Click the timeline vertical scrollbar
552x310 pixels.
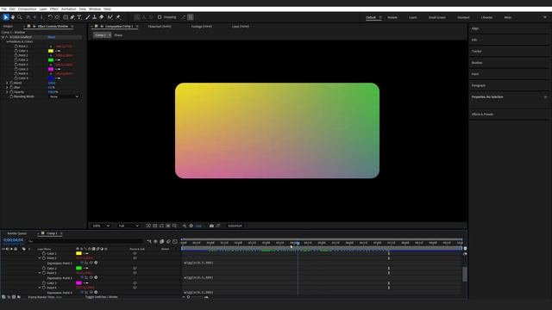[x=465, y=274]
